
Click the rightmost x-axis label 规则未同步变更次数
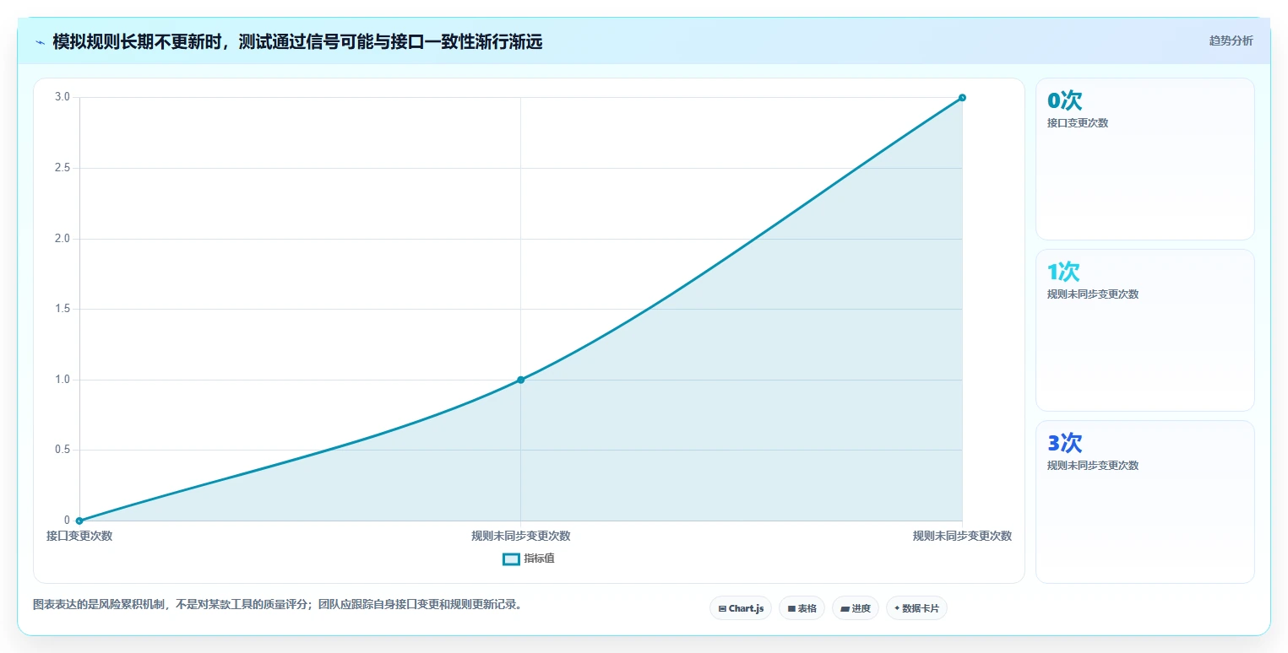[x=962, y=536]
